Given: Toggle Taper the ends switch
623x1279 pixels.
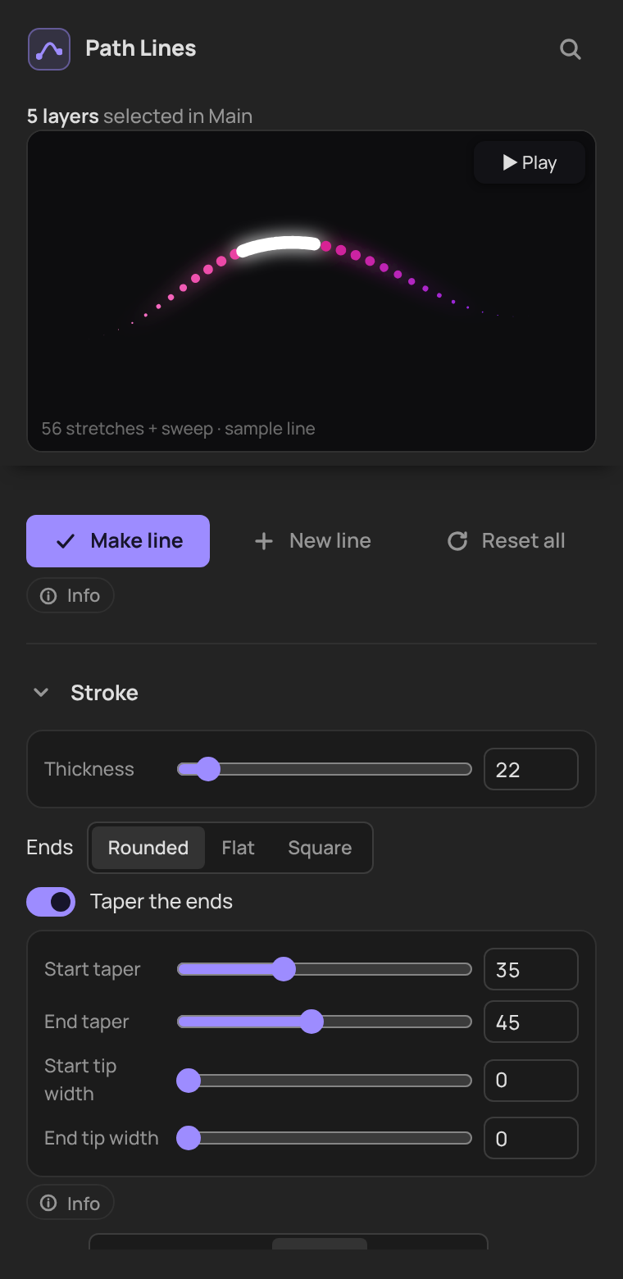Looking at the screenshot, I should point(51,902).
